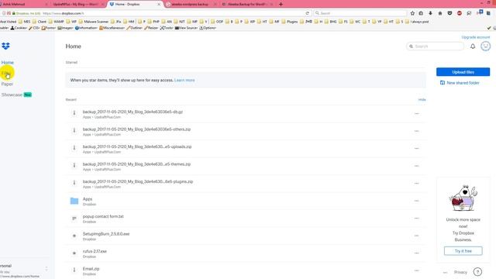Click the icon of the db.gz backup file
Viewport: 496px width, 279px height.
(x=74, y=113)
